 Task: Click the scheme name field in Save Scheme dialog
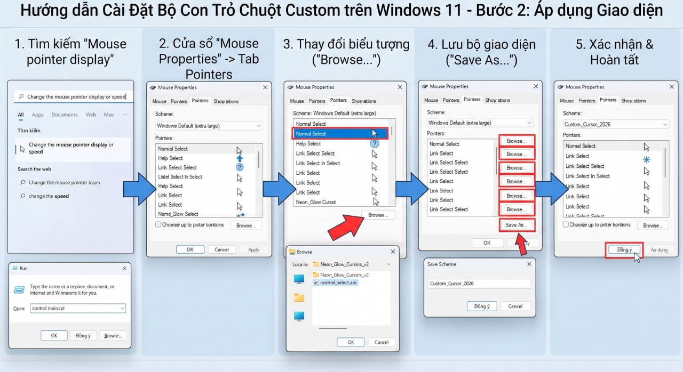click(x=480, y=284)
